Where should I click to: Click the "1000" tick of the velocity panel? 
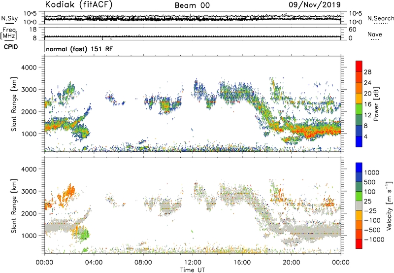coord(29,236)
